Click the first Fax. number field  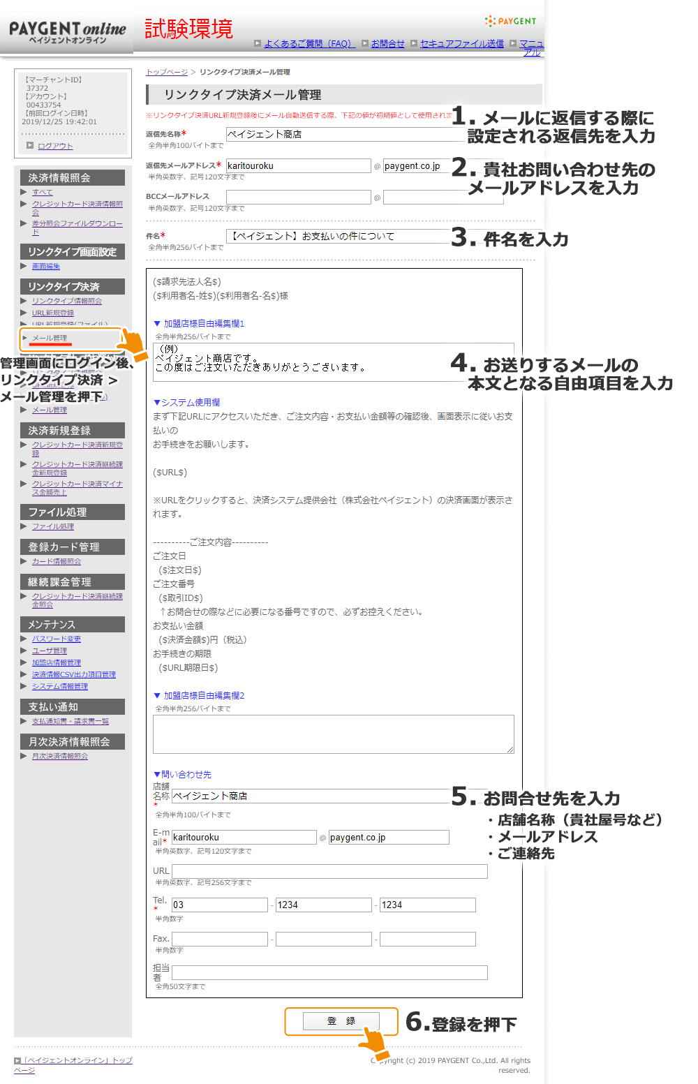[x=220, y=939]
